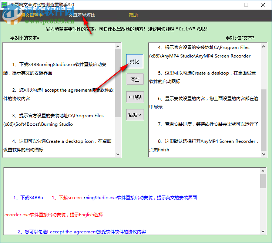Viewport: 272px width, 243px height.
Task: Click the 清空 clear button
Action: pyautogui.click(x=135, y=79)
